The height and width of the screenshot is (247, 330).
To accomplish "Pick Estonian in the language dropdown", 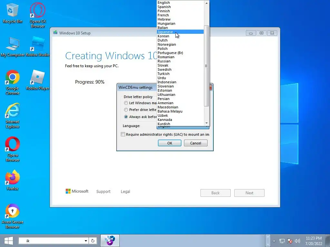I will [180, 90].
